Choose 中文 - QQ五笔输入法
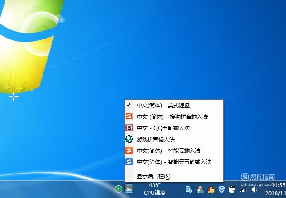286x198 pixels. pos(174,128)
